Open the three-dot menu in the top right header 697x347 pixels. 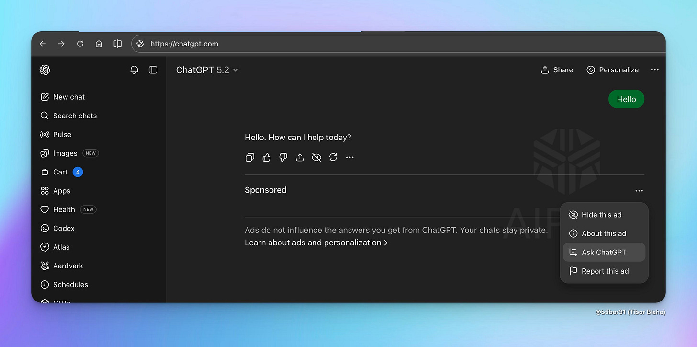pos(655,70)
